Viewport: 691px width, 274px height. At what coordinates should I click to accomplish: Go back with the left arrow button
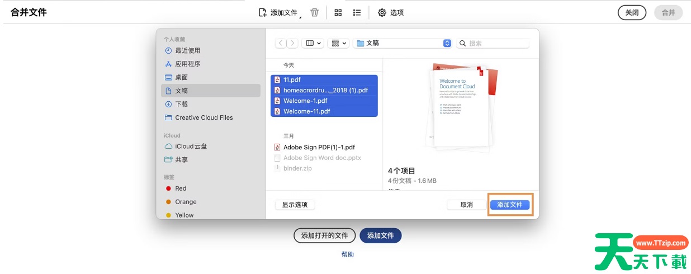281,43
